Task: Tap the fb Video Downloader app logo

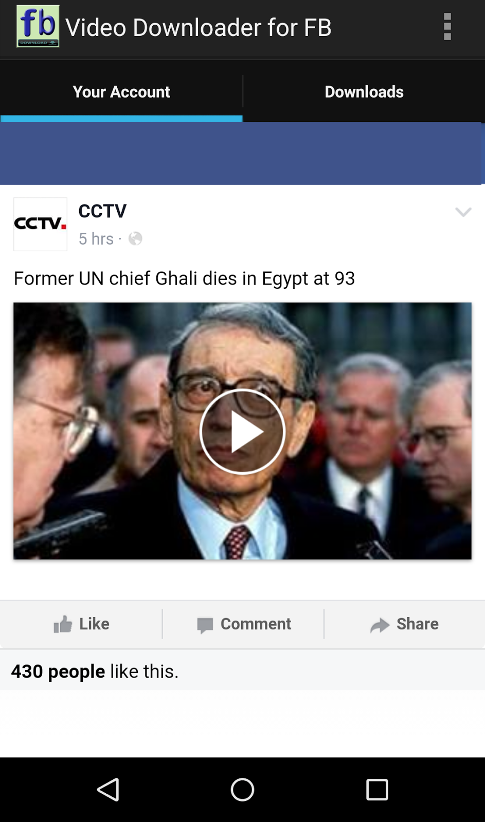Action: pos(38,27)
